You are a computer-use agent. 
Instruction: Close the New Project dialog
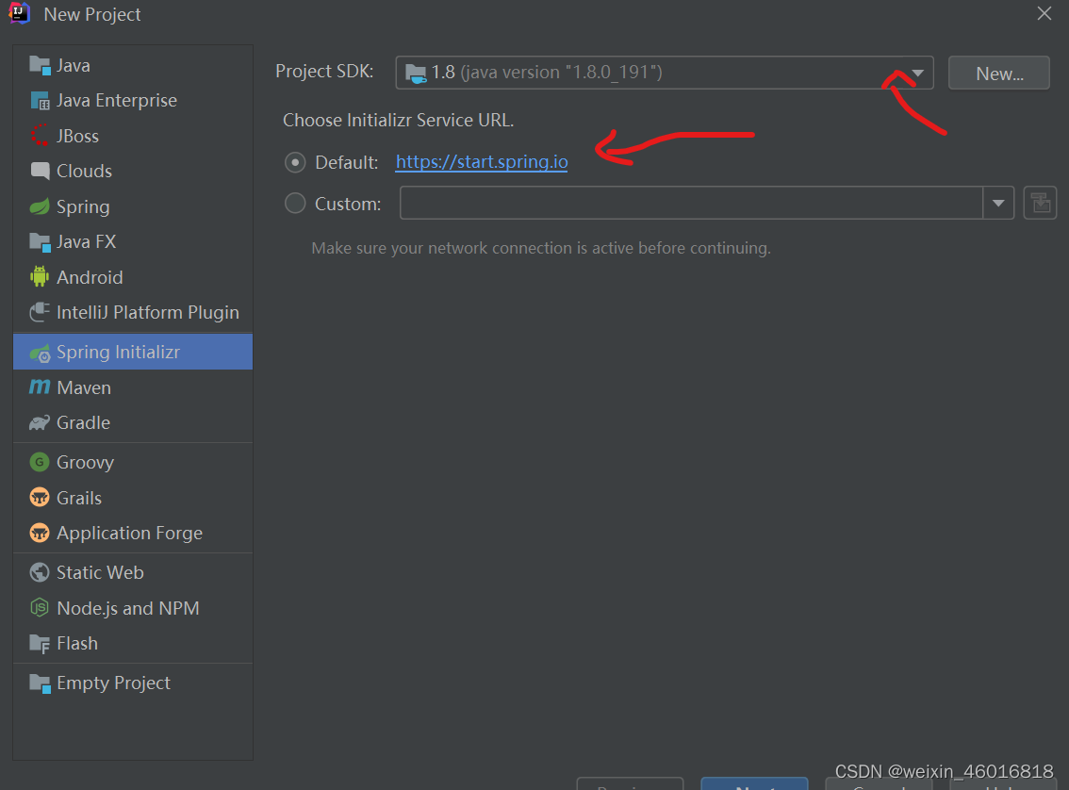point(1044,13)
